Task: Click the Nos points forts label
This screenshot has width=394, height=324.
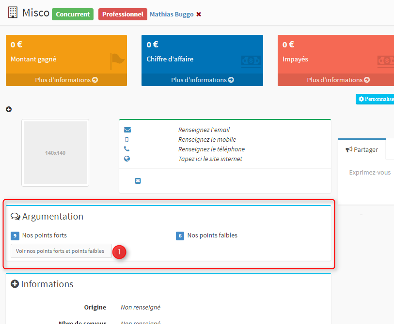Action: coord(45,235)
